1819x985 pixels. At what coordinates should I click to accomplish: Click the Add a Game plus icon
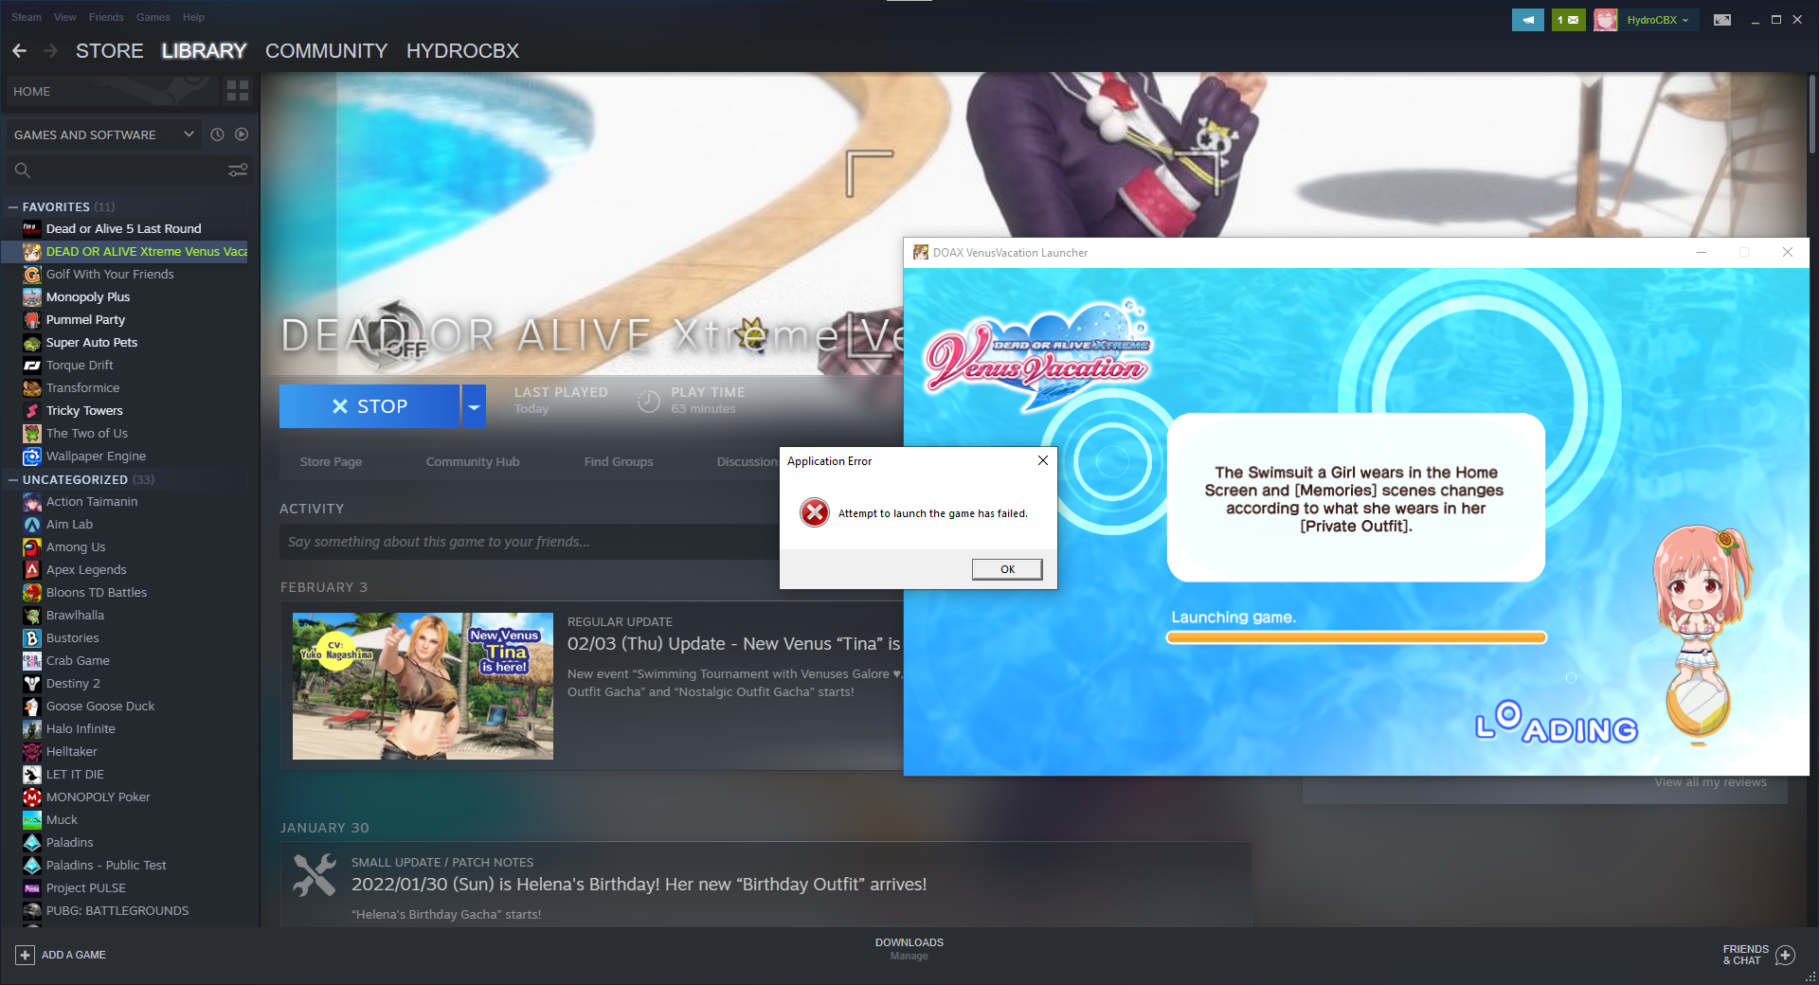click(26, 955)
